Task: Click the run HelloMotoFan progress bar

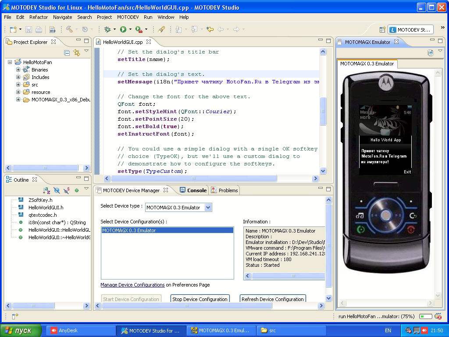Action: pyautogui.click(x=426, y=316)
